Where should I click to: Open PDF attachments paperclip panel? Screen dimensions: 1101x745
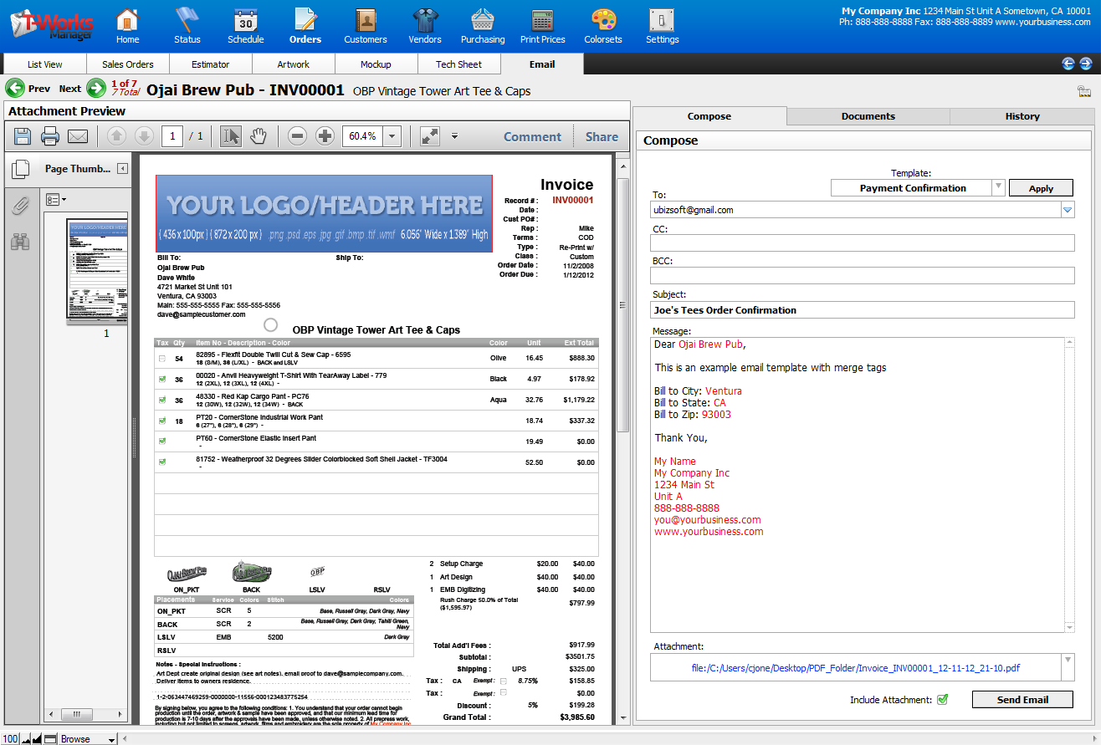click(20, 206)
